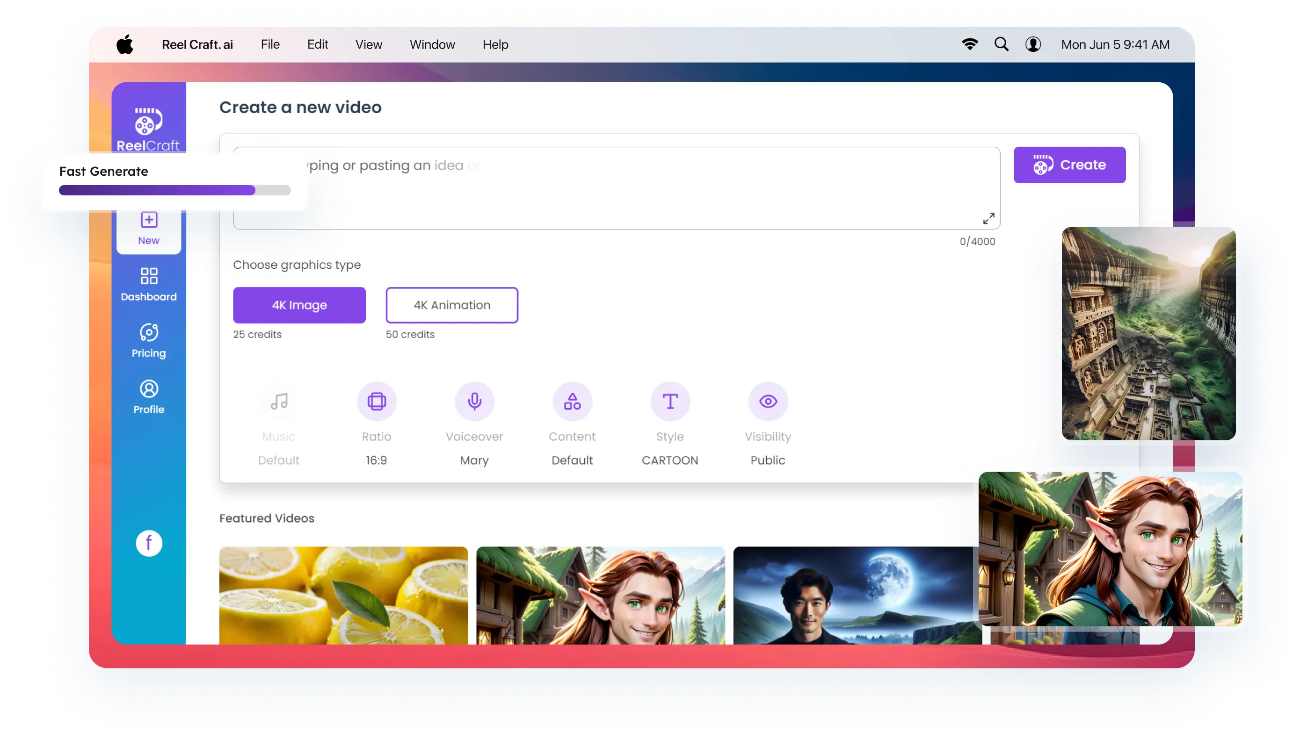Click the Ratio frame icon
This screenshot has height=739, width=1300.
(376, 401)
